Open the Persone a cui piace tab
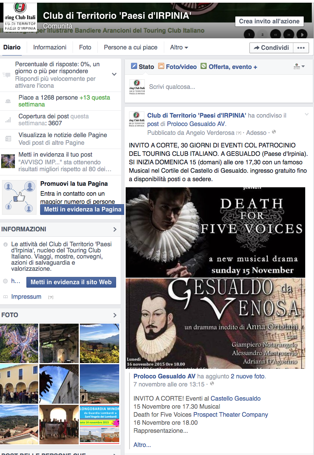Screen dimensions: 314x455 point(131,47)
